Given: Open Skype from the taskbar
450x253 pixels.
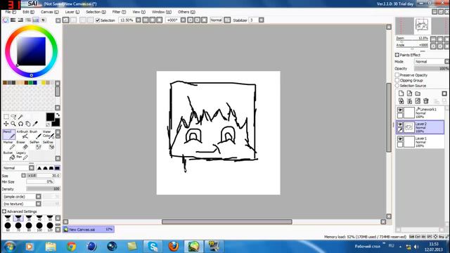Looking at the screenshot, I should point(153,247).
